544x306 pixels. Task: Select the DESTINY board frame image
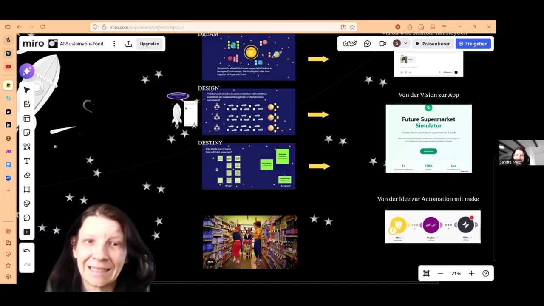point(249,166)
